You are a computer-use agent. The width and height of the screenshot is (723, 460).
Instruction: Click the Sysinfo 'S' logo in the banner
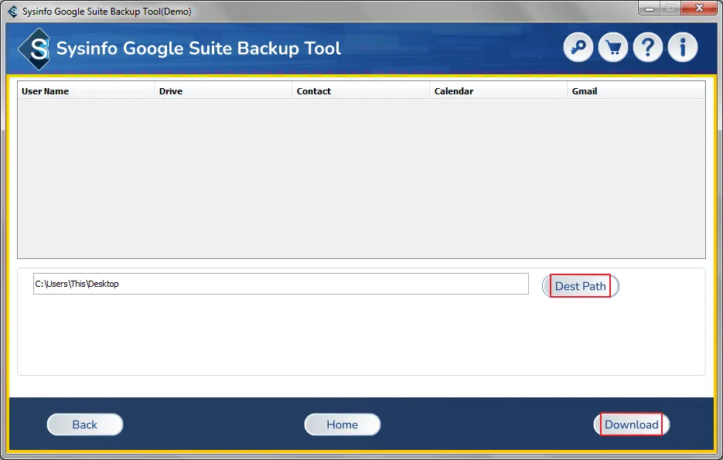[x=35, y=48]
